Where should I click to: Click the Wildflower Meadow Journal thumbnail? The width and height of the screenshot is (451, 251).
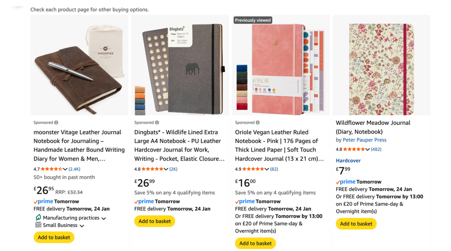[381, 68]
